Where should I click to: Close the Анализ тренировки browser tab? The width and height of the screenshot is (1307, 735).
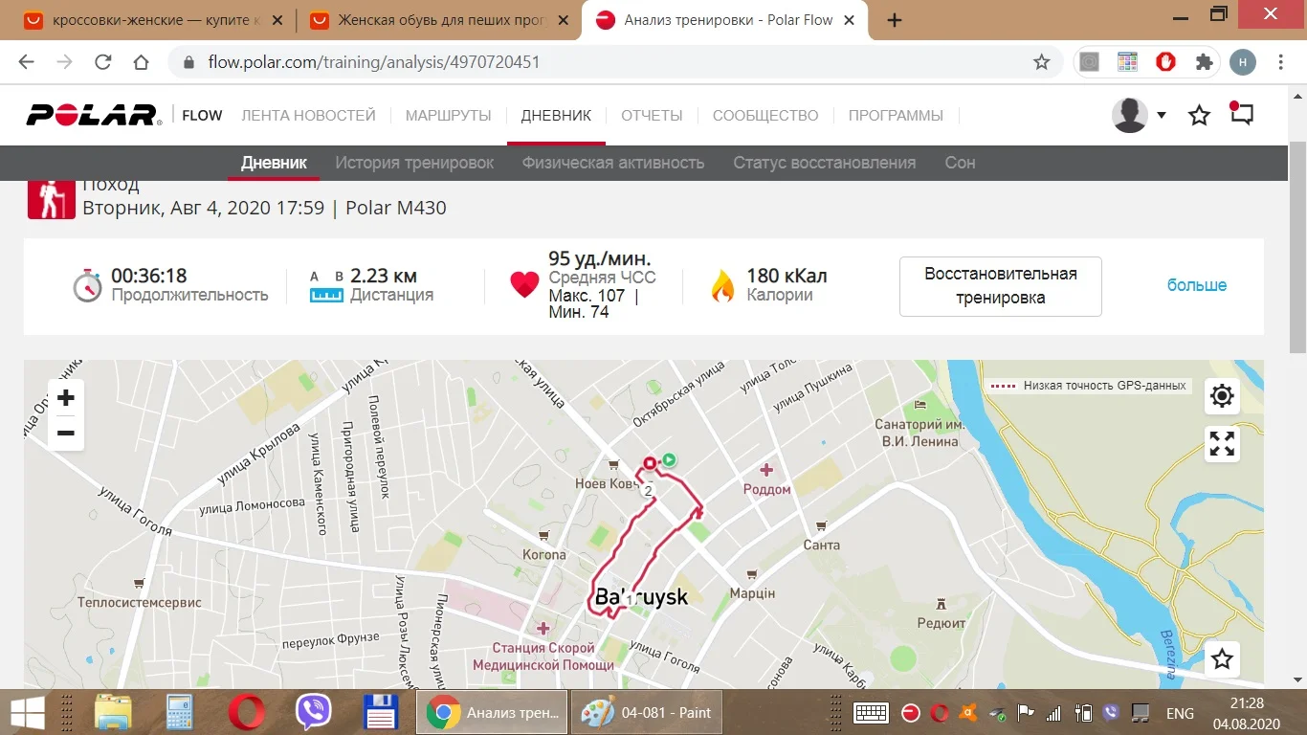click(851, 20)
